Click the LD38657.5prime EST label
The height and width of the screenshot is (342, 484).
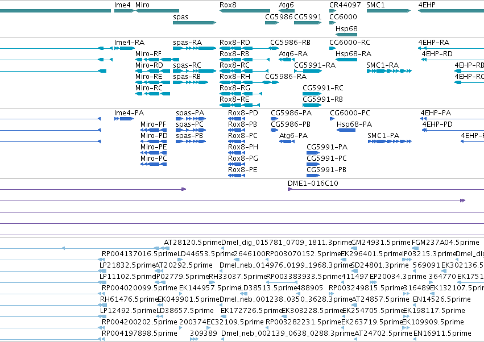click(185, 311)
